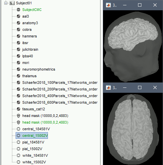Select the thalamus atlas entry
Screen dimensions: 163x165
tap(29, 76)
